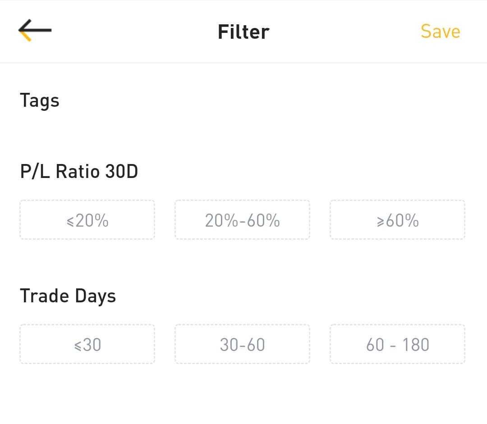The image size is (487, 424).
Task: Toggle the ≥60% P/L ratio filter
Action: [398, 220]
